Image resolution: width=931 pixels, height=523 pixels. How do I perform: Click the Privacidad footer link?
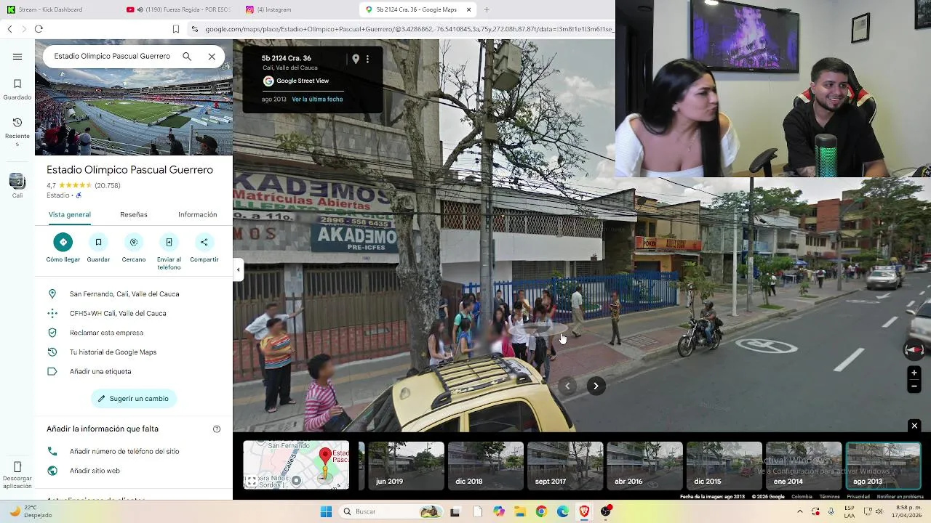(x=858, y=497)
